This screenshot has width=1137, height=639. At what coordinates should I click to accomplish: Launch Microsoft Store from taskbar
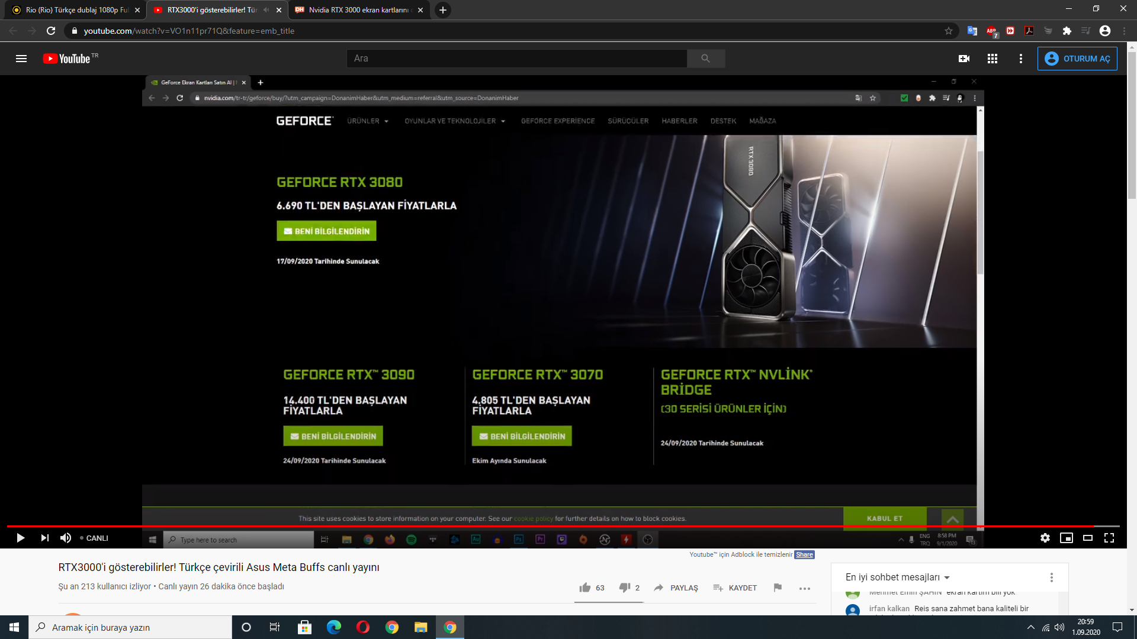tap(304, 627)
